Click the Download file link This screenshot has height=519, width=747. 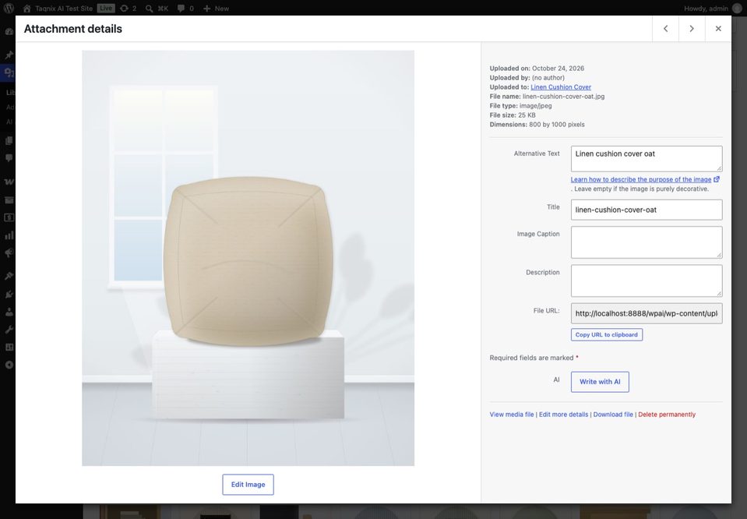pos(613,415)
